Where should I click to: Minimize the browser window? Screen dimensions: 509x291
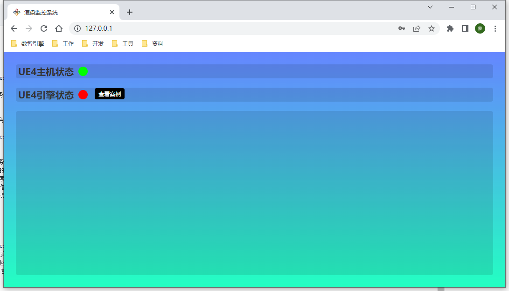click(x=452, y=7)
